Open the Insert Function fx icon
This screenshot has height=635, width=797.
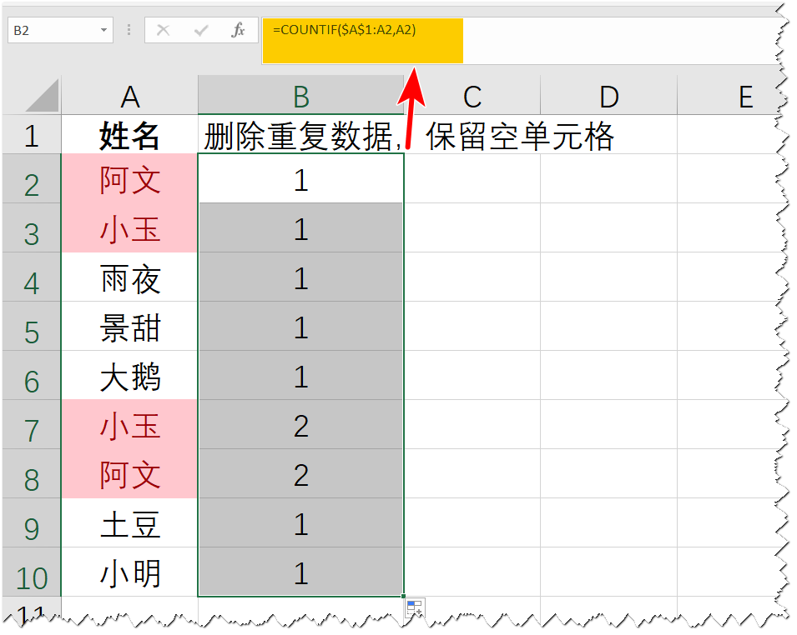[238, 31]
